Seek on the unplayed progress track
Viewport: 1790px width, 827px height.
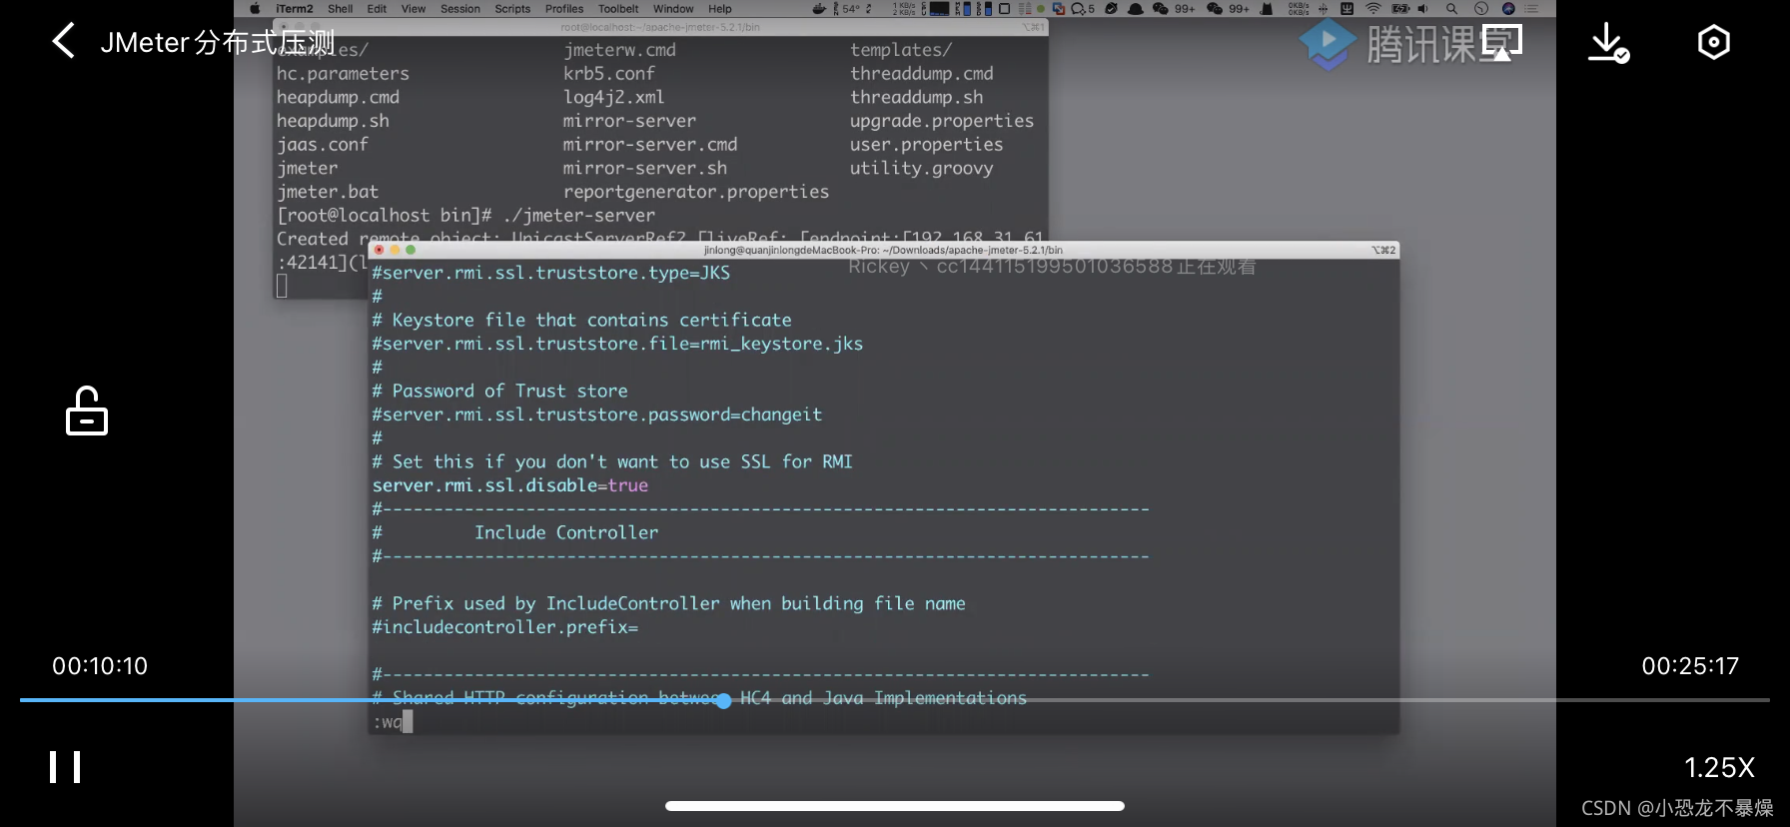tap(1249, 700)
